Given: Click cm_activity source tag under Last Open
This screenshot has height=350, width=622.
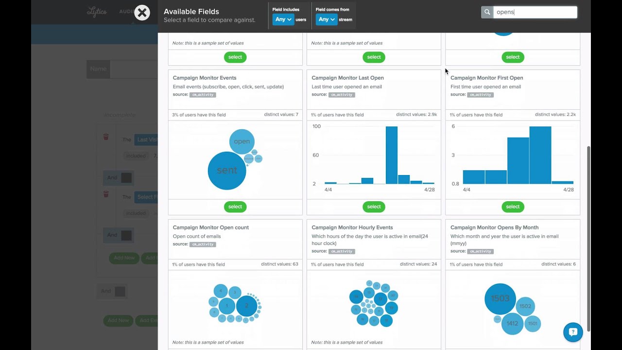Looking at the screenshot, I should point(341,95).
